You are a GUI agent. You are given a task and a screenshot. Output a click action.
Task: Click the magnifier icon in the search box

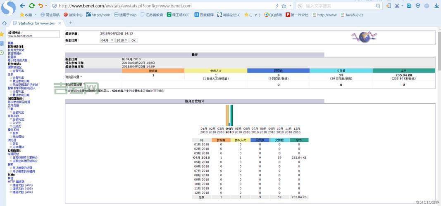[378, 6]
